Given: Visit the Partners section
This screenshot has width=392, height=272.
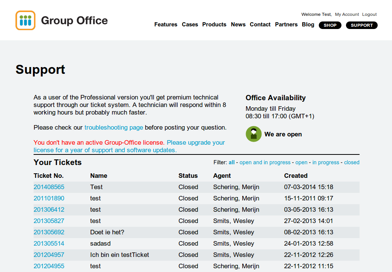Looking at the screenshot, I should [x=286, y=24].
